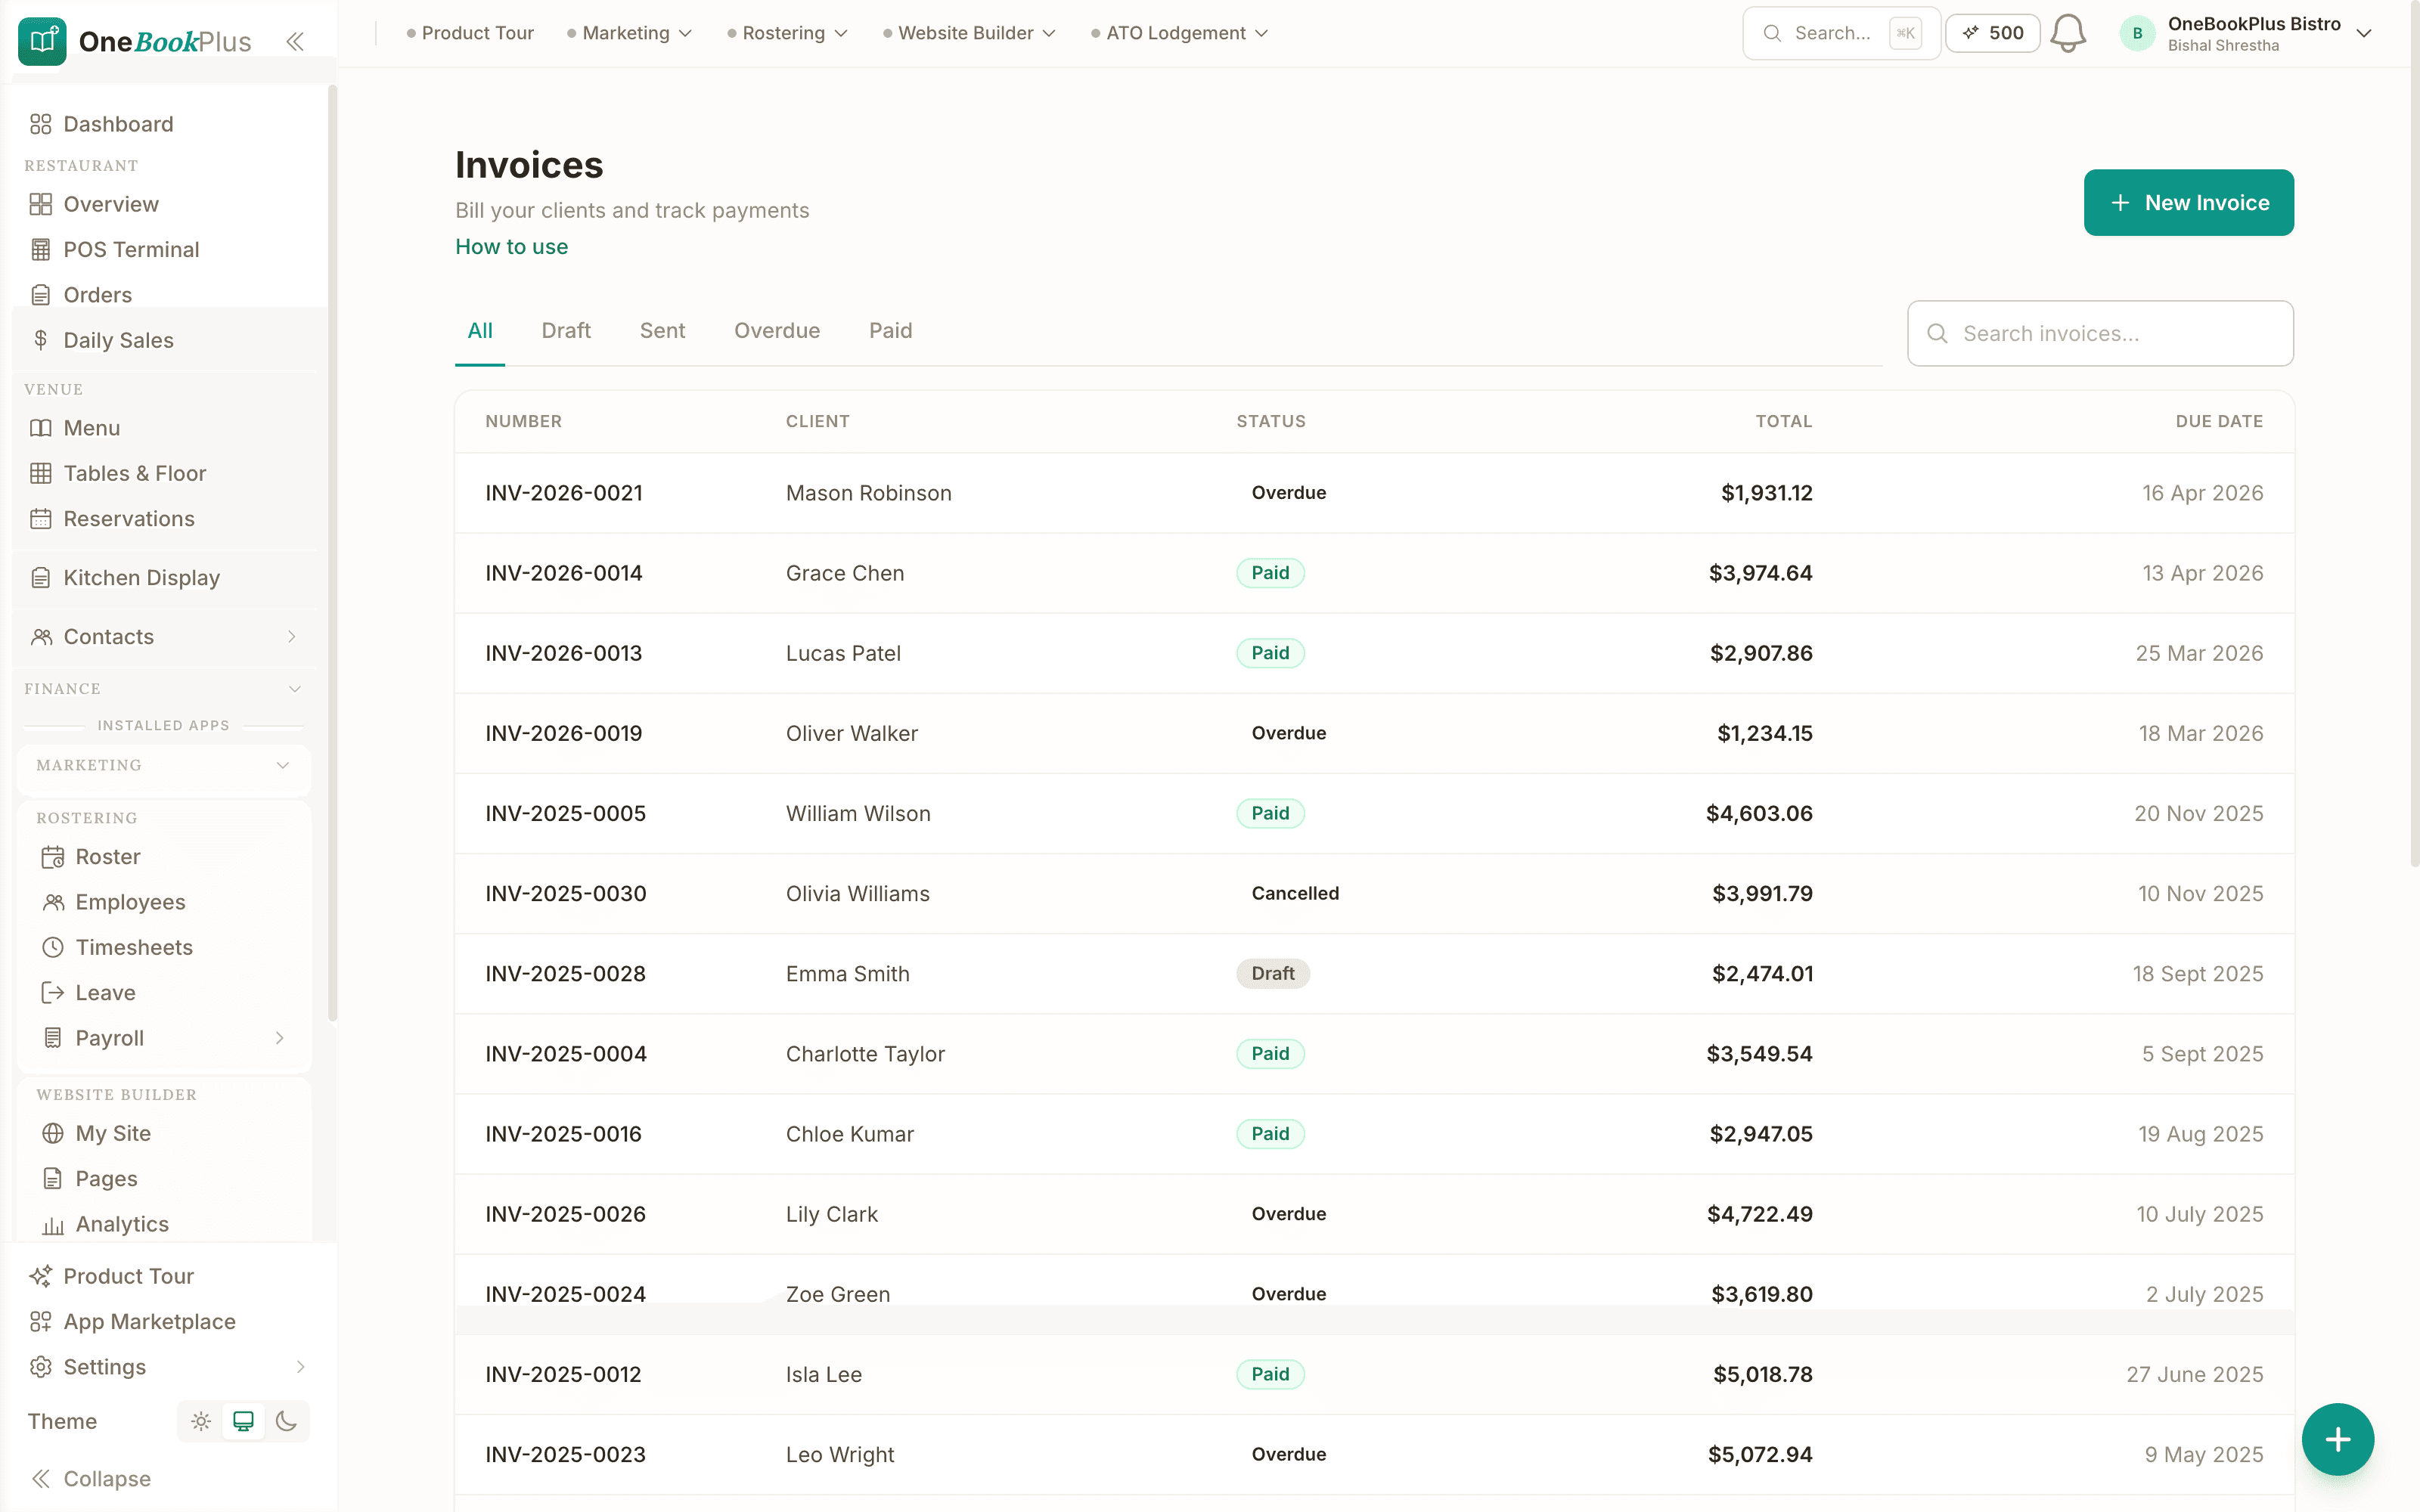The width and height of the screenshot is (2420, 1512).
Task: Open Timesheets
Action: pyautogui.click(x=165, y=947)
